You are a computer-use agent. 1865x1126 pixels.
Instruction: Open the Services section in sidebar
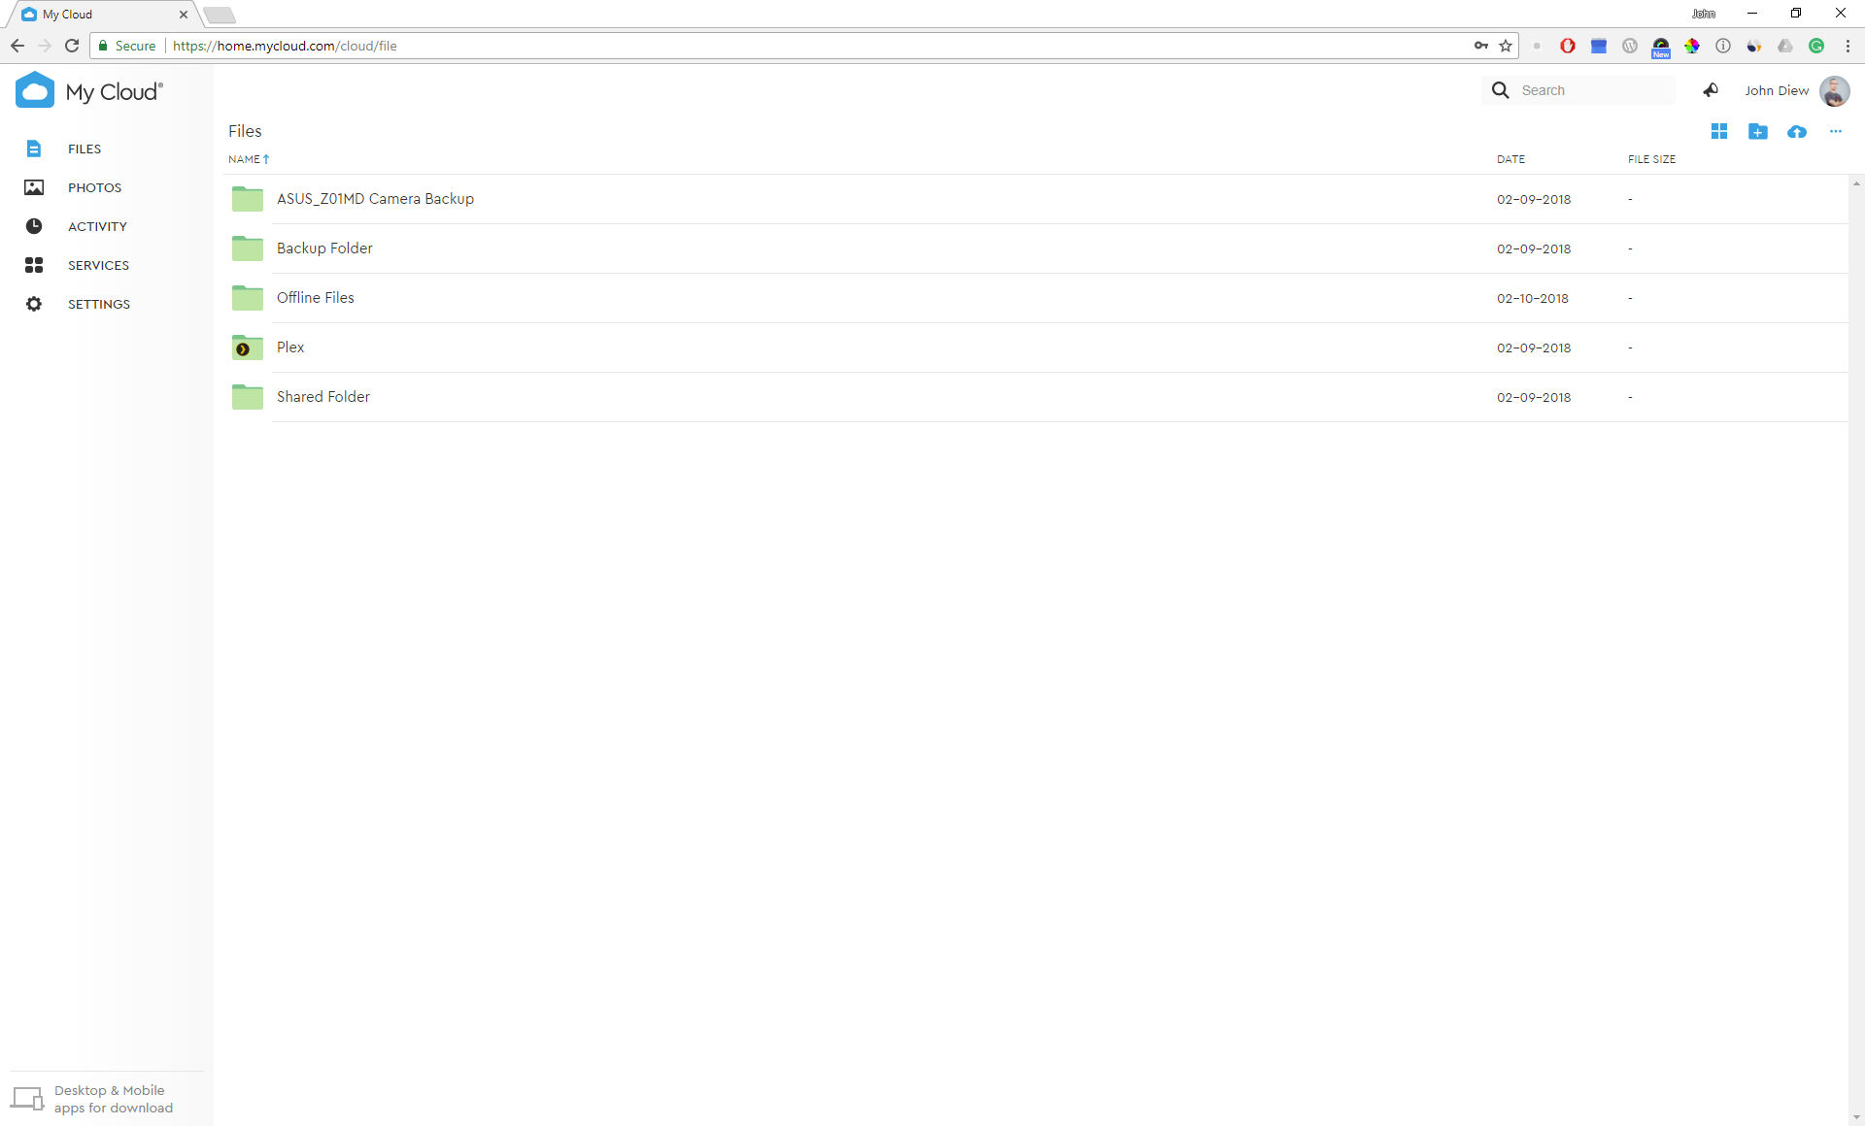tap(98, 265)
